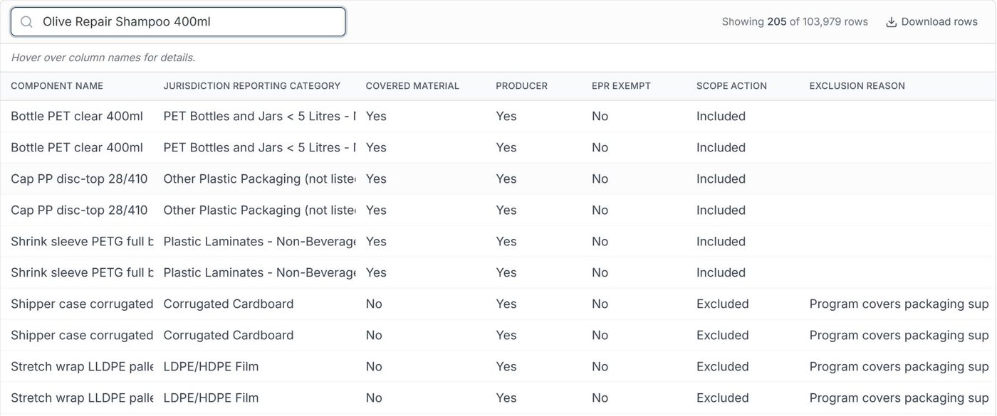Select the Showing 205 of 103,979 rows text
The height and width of the screenshot is (416, 997).
795,22
